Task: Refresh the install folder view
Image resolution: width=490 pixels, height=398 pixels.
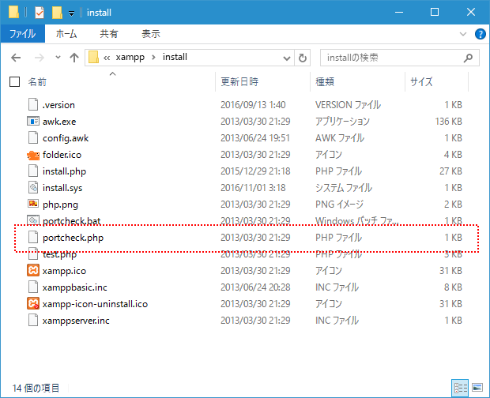Action: click(302, 58)
